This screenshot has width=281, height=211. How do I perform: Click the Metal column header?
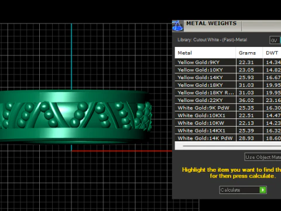coord(205,53)
